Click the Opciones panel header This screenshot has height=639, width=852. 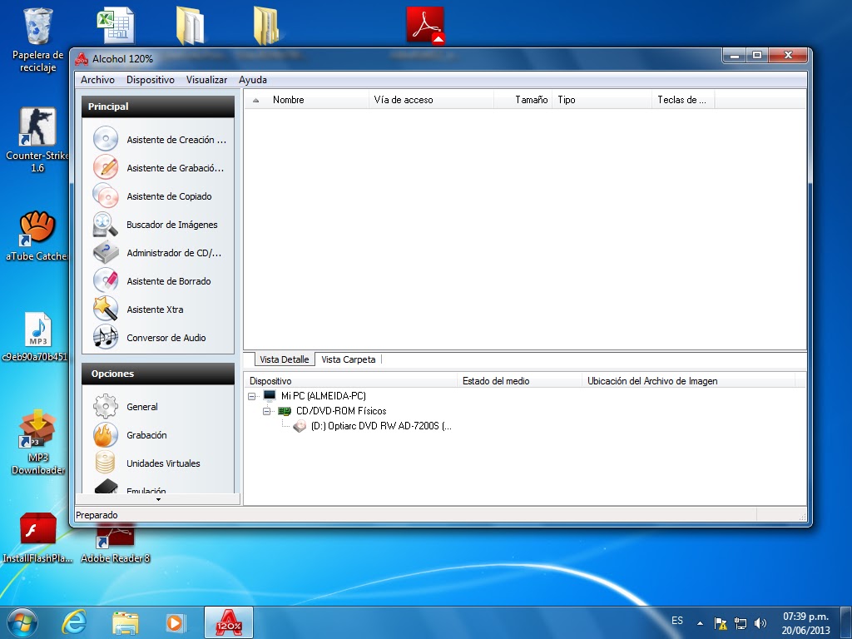[158, 374]
